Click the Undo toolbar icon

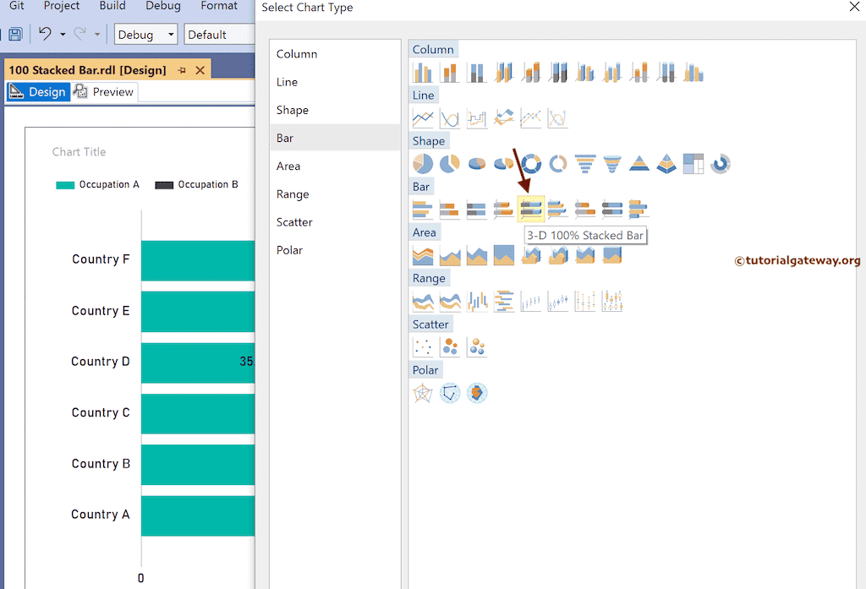[x=45, y=34]
